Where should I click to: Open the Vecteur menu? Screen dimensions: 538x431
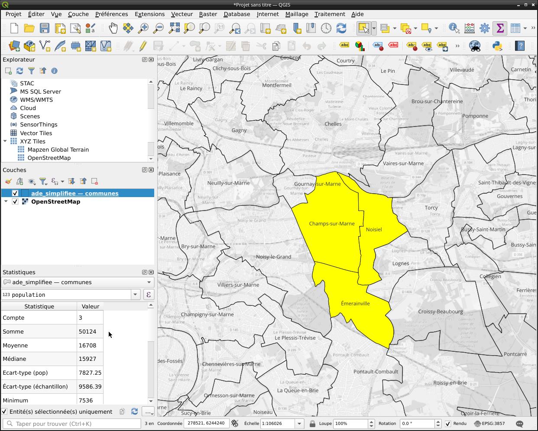(181, 14)
